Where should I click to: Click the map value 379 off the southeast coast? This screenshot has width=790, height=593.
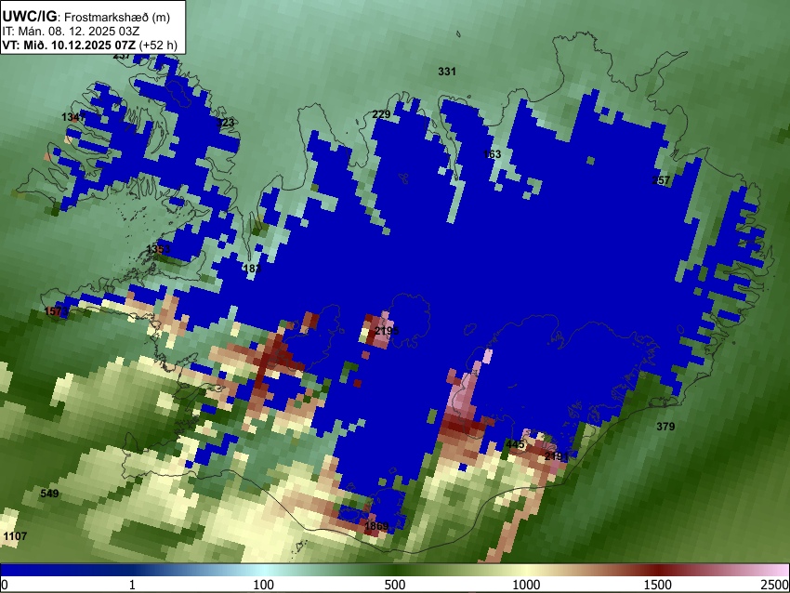pyautogui.click(x=665, y=427)
